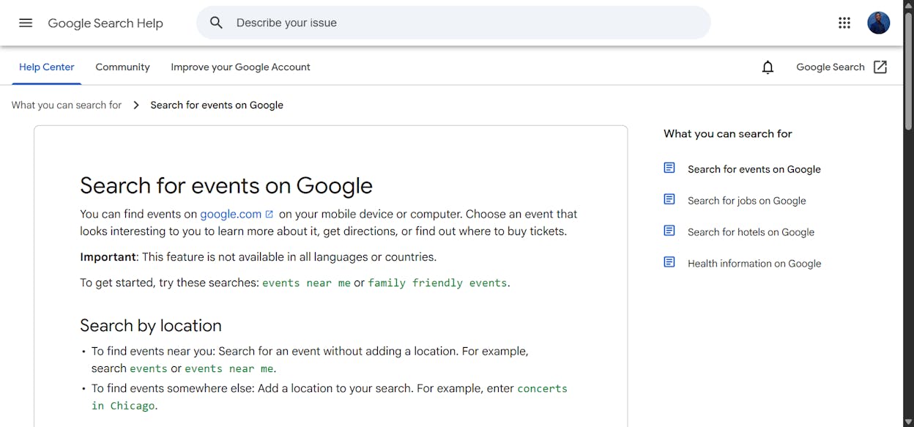Click article icon for Search for events
This screenshot has height=427, width=914.
[x=669, y=168]
